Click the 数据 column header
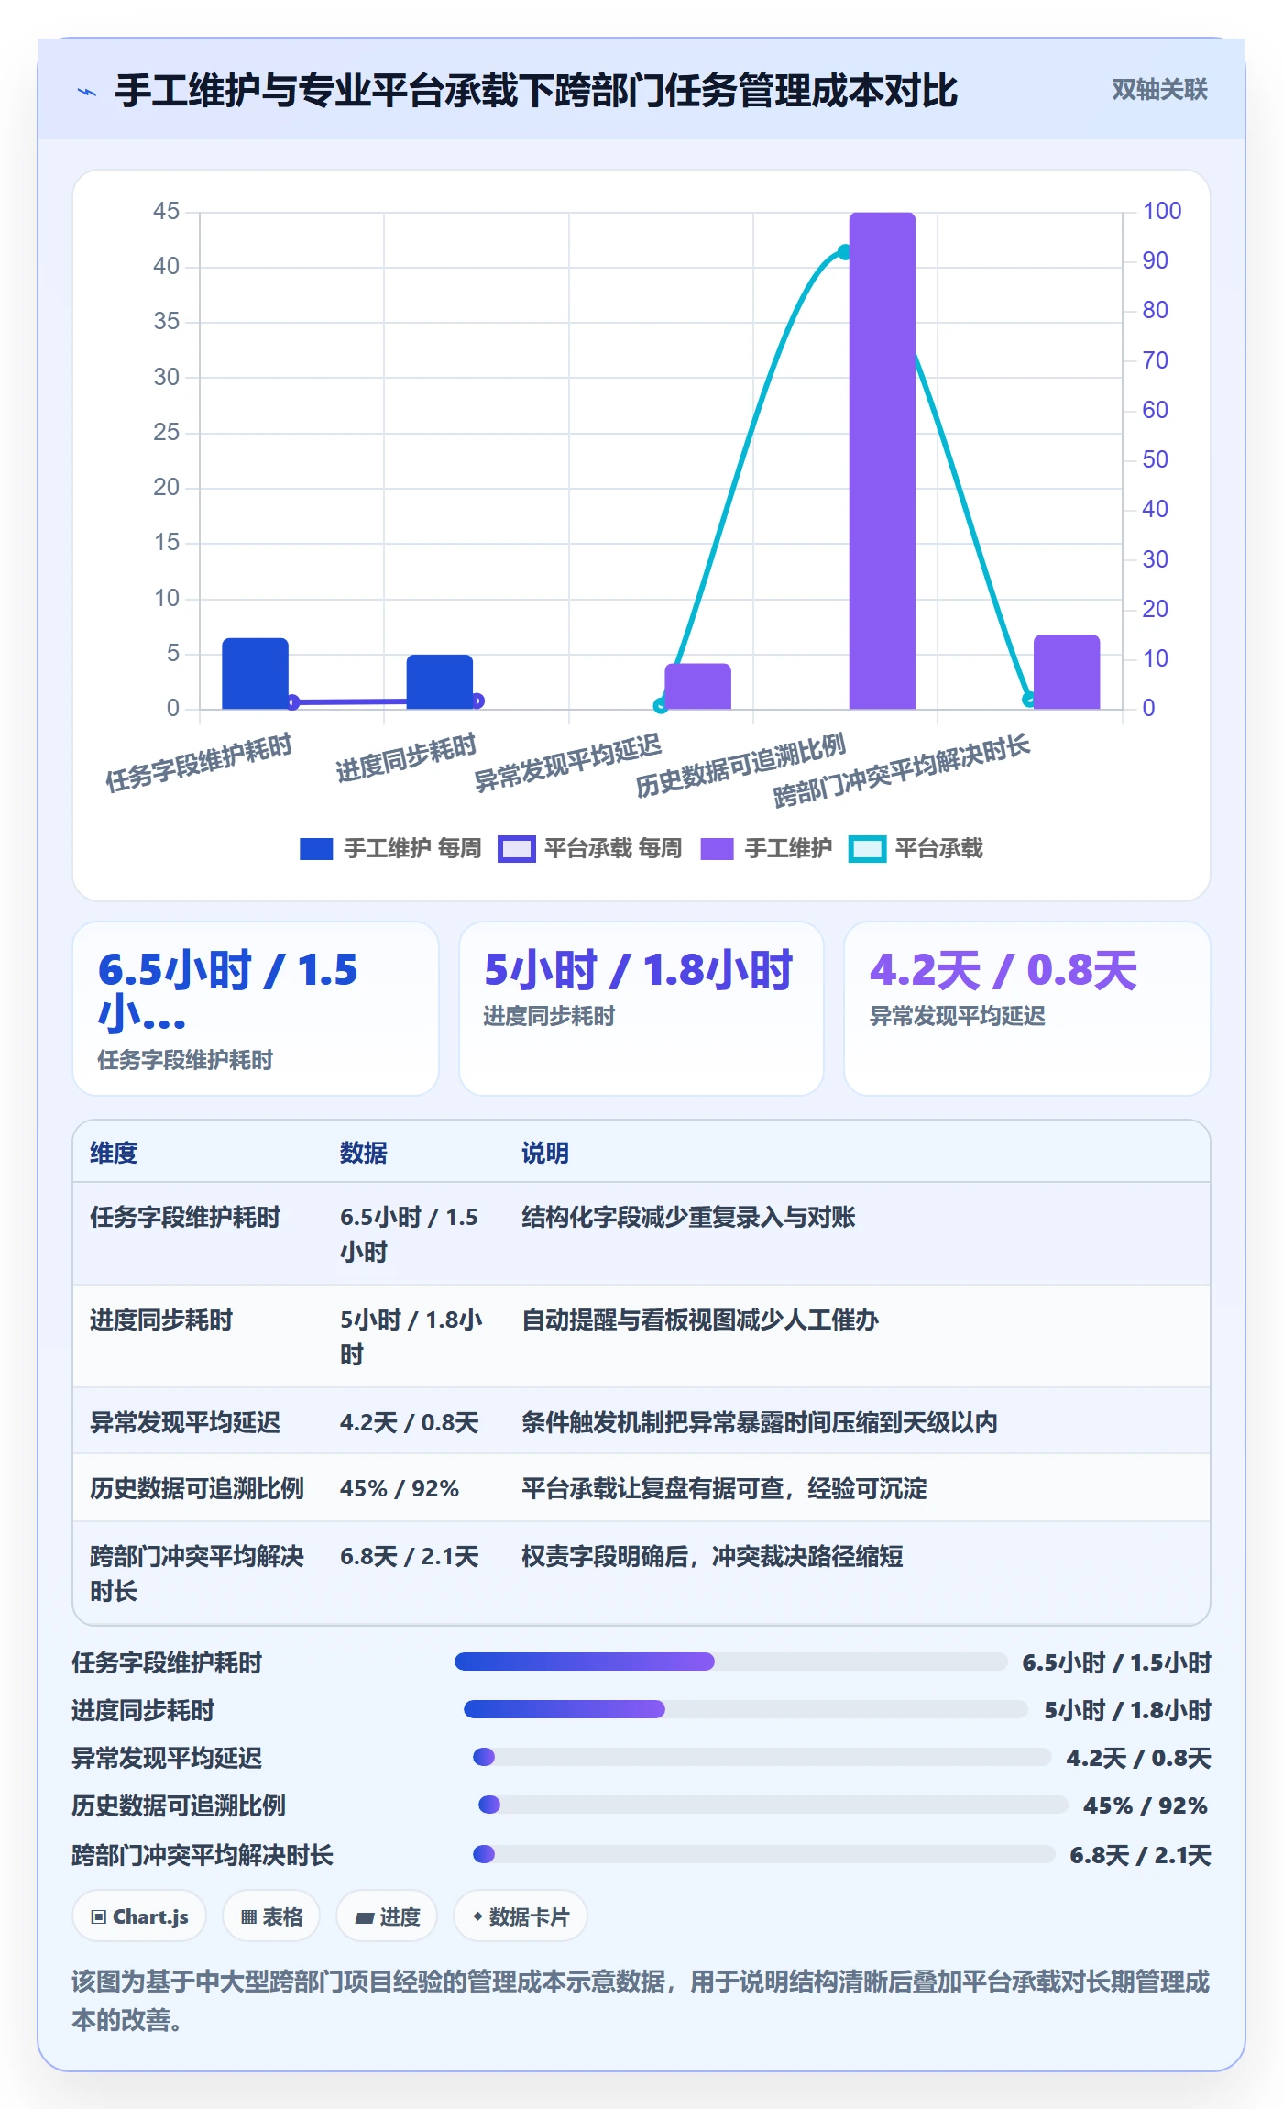This screenshot has width=1283, height=2109. tap(364, 1153)
